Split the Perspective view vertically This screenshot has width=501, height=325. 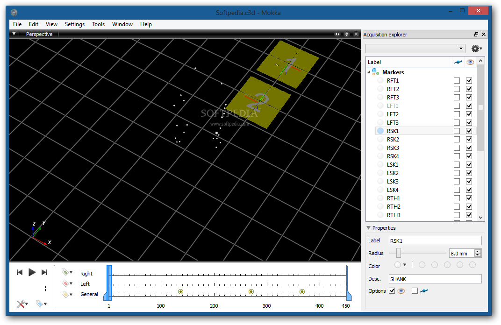(x=347, y=34)
